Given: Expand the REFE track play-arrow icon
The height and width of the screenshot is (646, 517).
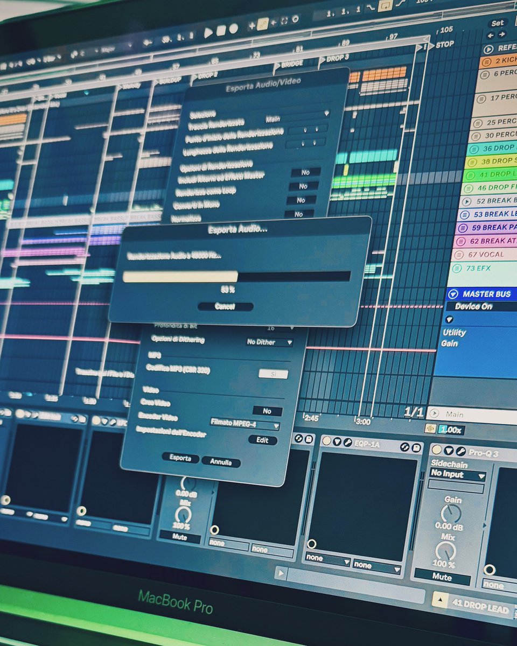Looking at the screenshot, I should click(489, 49).
